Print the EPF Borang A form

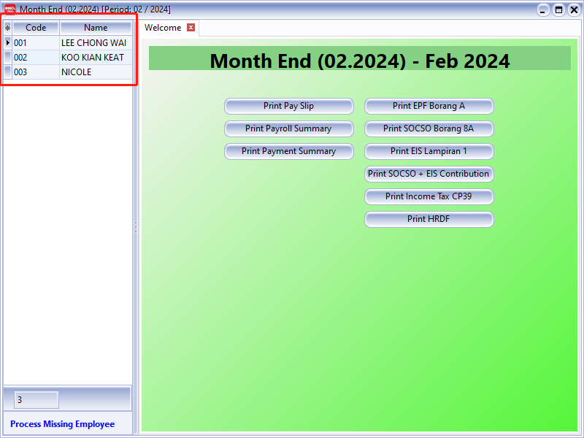click(429, 106)
